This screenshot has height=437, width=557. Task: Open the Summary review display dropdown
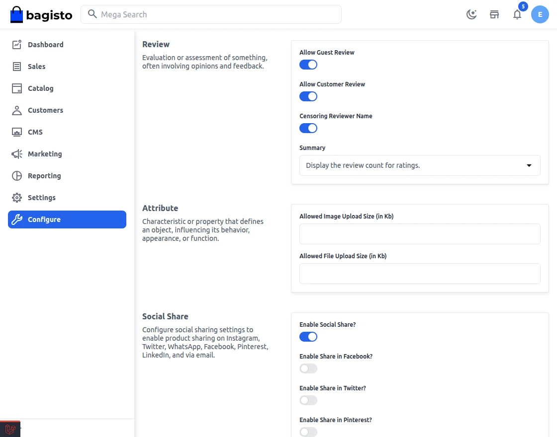point(420,165)
